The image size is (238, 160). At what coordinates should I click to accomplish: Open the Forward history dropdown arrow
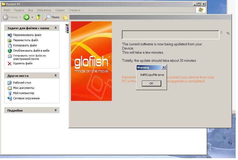point(32,17)
